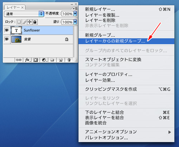Click the link layers icon
This screenshot has height=147, width=179.
[19, 60]
